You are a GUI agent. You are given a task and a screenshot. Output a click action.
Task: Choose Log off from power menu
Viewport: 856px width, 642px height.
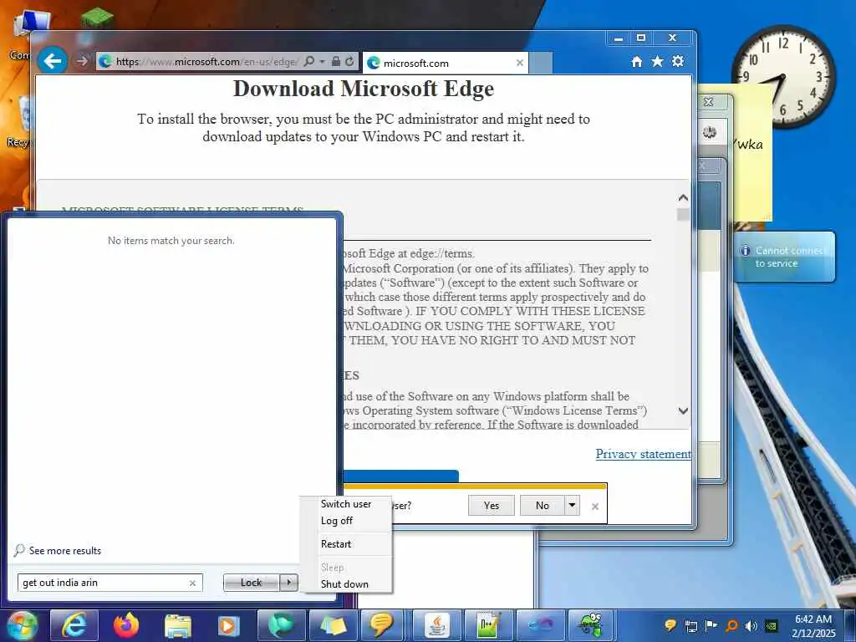pyautogui.click(x=337, y=521)
